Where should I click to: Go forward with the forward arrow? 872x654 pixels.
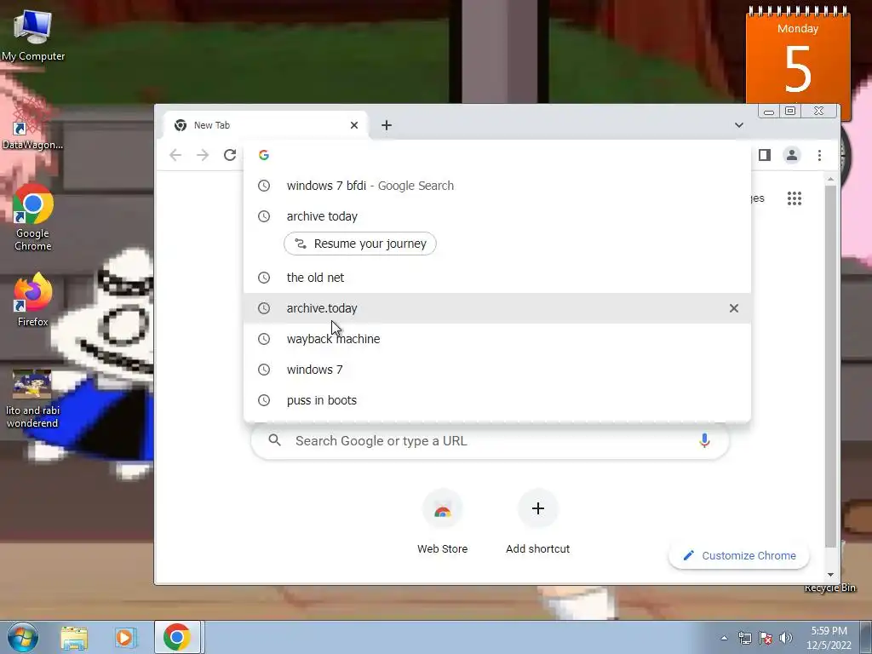(x=203, y=155)
